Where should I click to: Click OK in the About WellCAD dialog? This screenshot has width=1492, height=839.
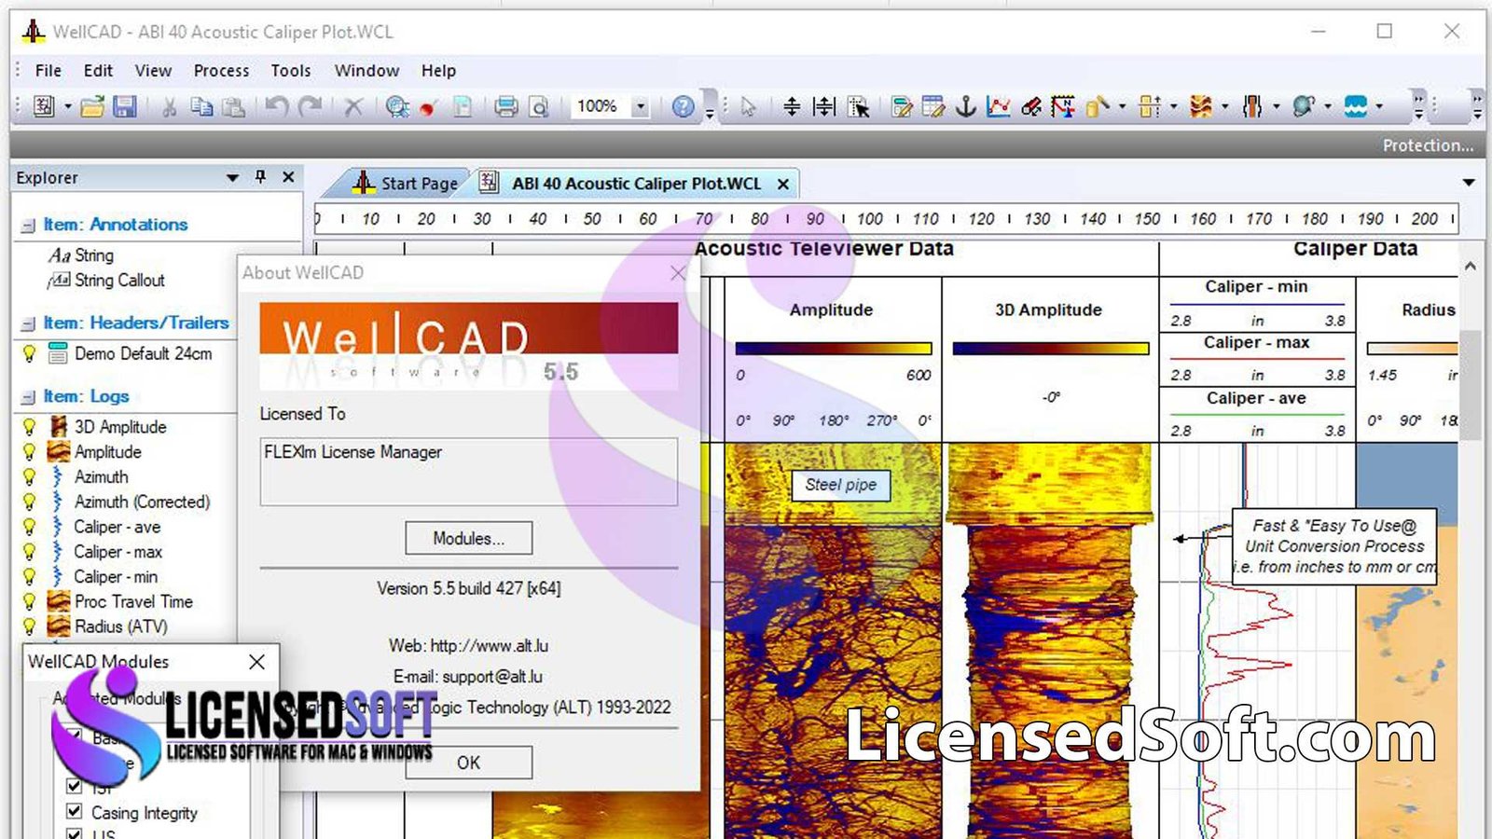[468, 763]
